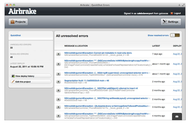Screen dimensions: 189x127
Task: Click the MESSAGE & LOCATION column header
Action: [x=76, y=46]
